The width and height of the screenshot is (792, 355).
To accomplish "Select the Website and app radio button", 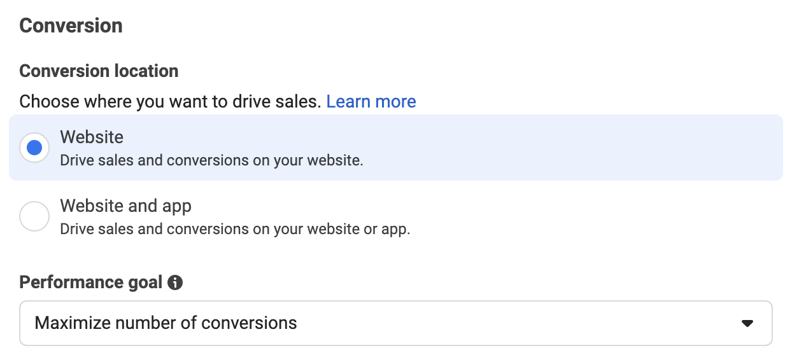I will pos(34,216).
